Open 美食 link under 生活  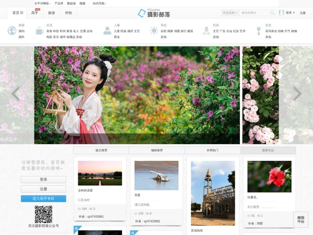click(50, 31)
